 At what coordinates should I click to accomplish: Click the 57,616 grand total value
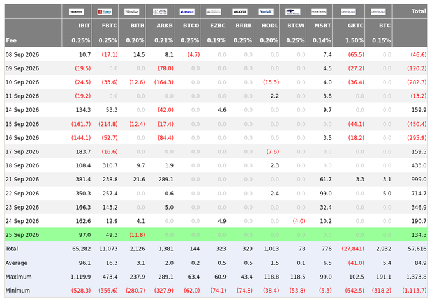[x=417, y=249]
